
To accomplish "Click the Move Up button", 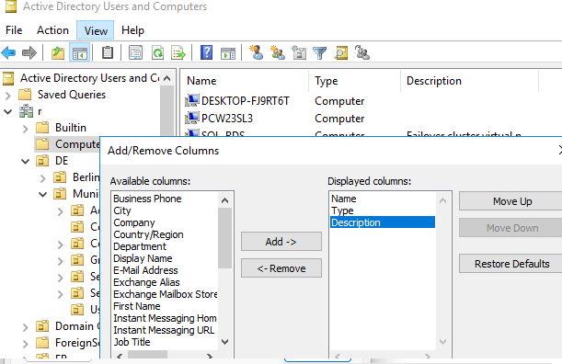I will pos(511,201).
